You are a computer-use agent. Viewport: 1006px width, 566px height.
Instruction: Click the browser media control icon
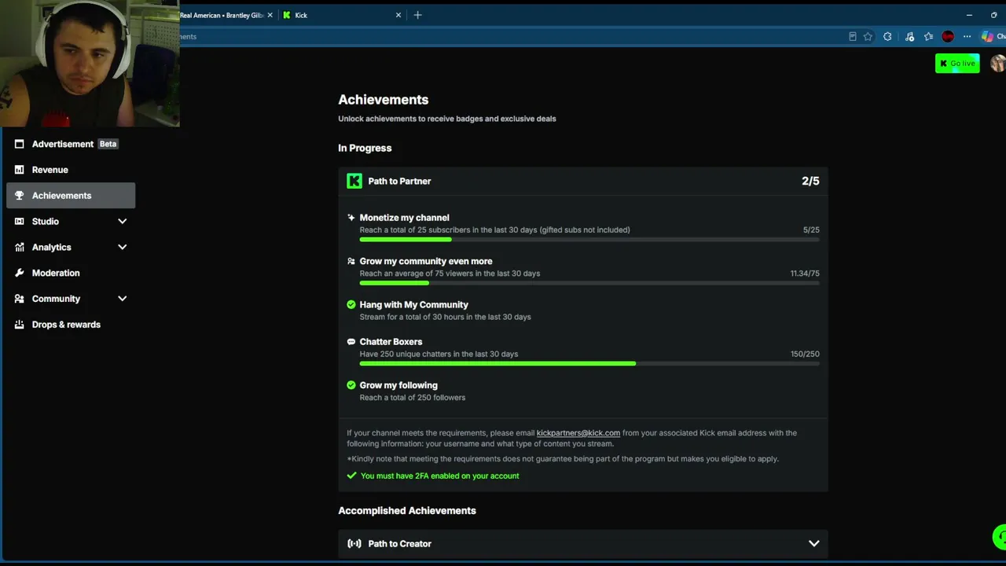click(909, 36)
